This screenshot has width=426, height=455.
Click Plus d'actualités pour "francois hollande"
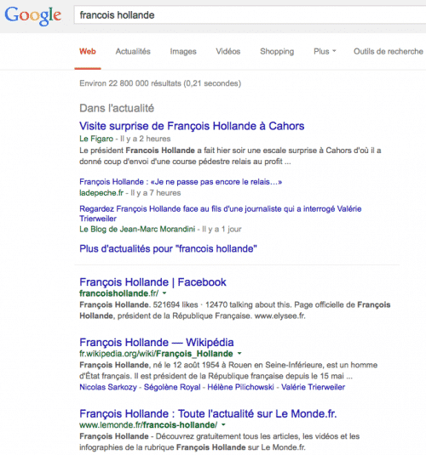168,248
